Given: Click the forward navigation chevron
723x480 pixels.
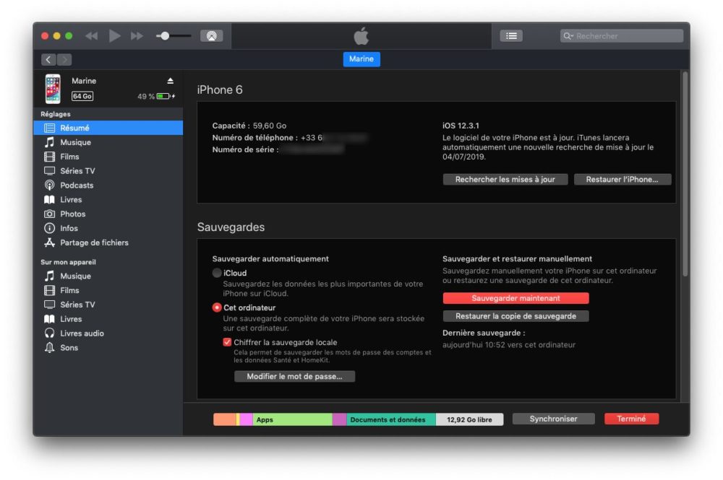Looking at the screenshot, I should click(x=64, y=59).
